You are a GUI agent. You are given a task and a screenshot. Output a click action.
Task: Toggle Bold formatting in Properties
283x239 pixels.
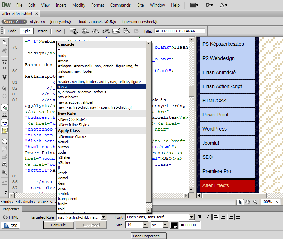(200, 217)
